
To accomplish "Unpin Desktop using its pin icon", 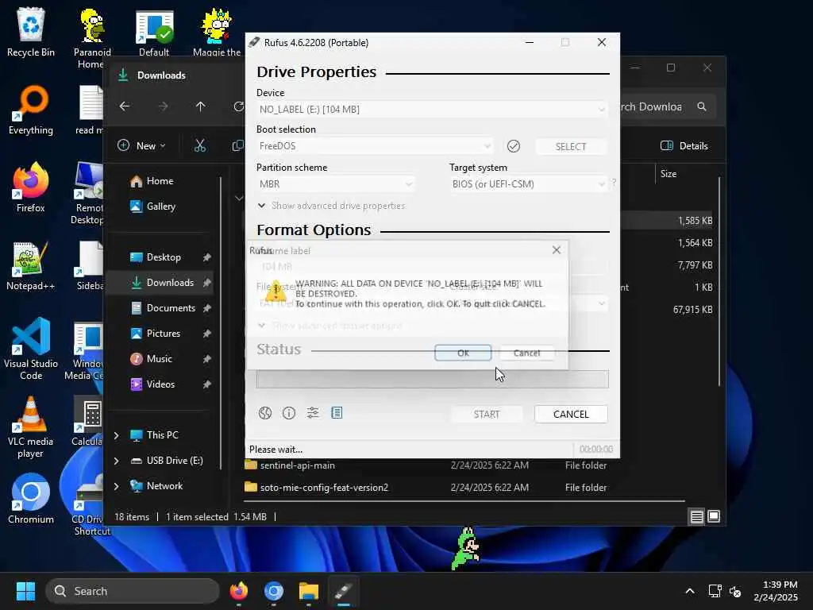I will (206, 257).
